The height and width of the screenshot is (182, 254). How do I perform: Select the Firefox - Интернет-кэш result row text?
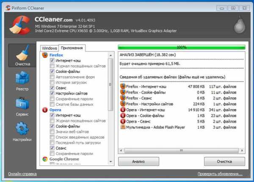[146, 86]
